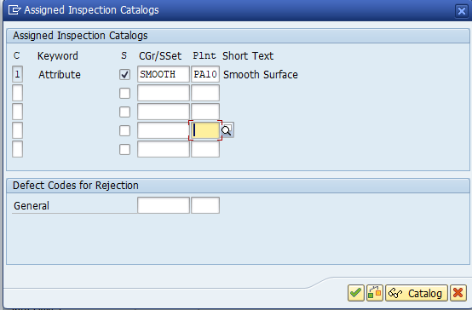Open the Catalog display button

tap(417, 293)
